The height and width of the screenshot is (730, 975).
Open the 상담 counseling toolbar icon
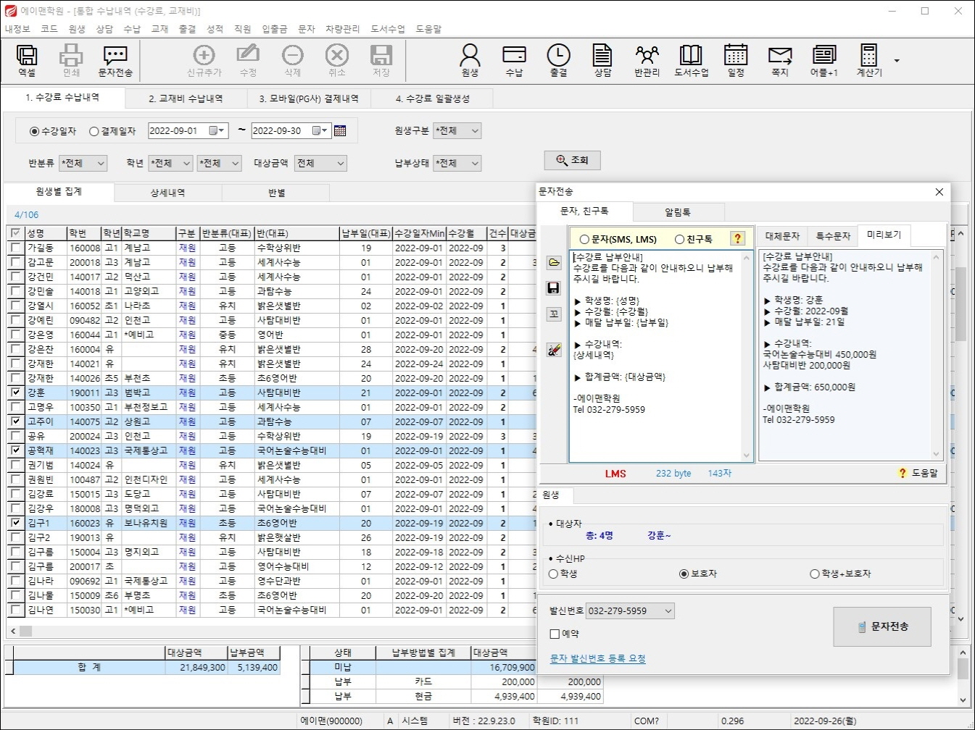click(602, 60)
